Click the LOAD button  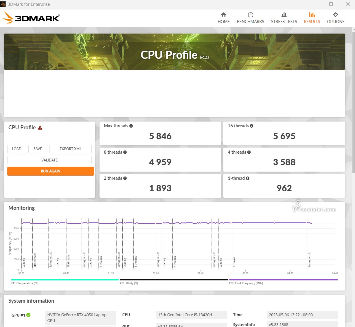pyautogui.click(x=16, y=149)
